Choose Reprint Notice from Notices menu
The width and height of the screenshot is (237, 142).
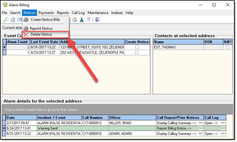pyautogui.click(x=41, y=29)
